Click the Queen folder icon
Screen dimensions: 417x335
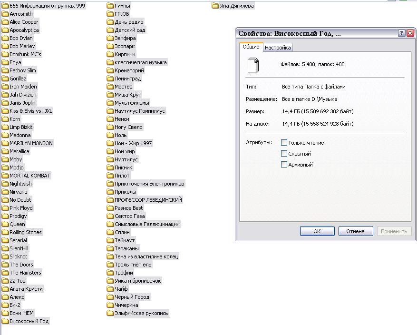coord(5,224)
